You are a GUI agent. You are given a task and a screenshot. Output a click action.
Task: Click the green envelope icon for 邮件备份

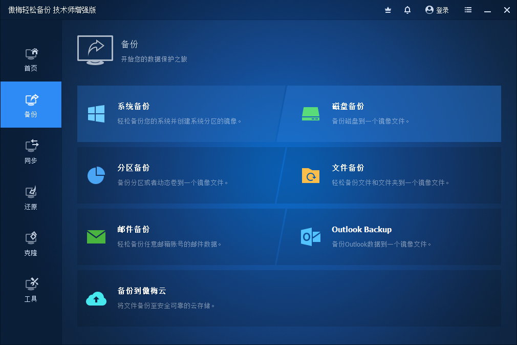pos(96,237)
